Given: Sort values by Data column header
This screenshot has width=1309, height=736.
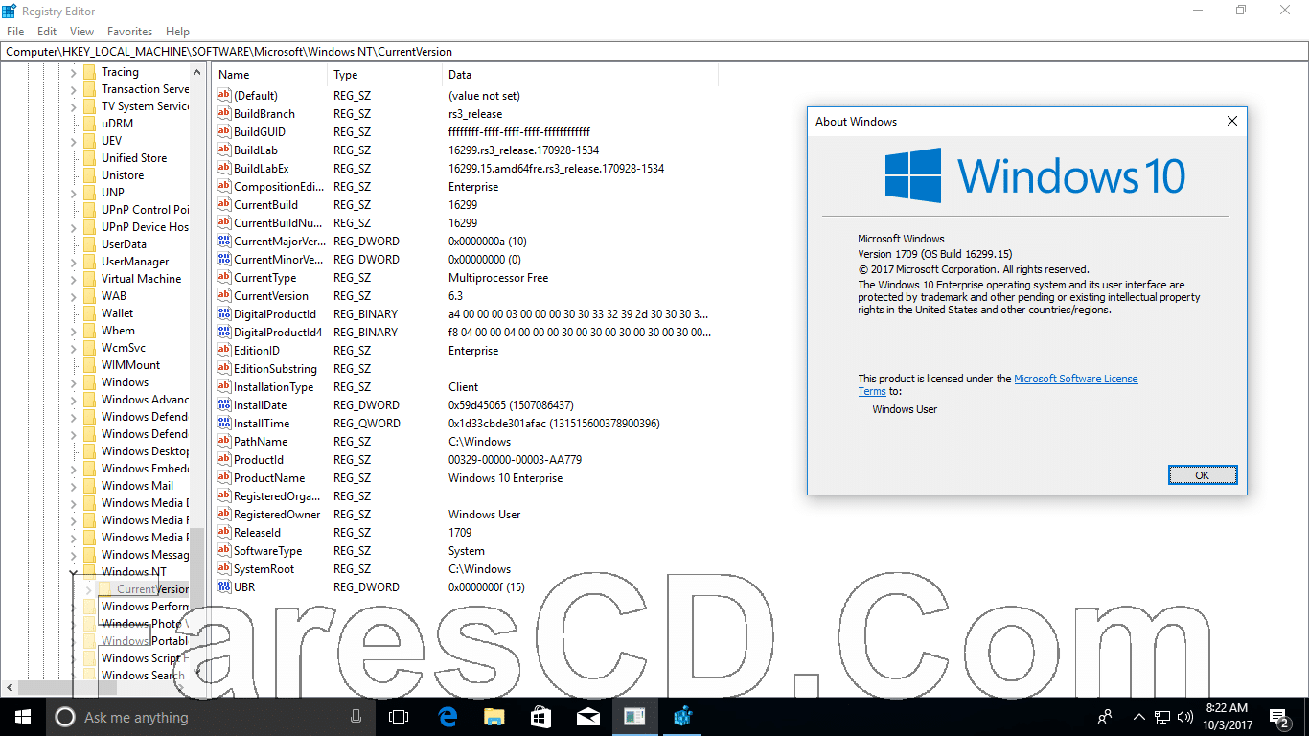Looking at the screenshot, I should pyautogui.click(x=580, y=75).
